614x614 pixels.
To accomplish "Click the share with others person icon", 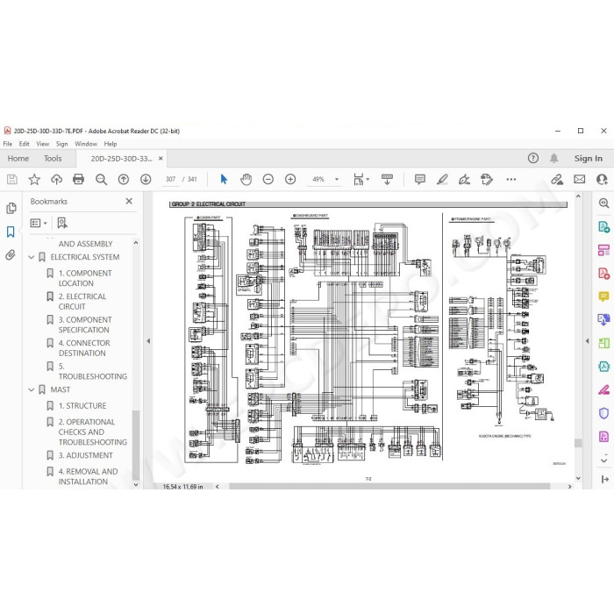I will (602, 179).
